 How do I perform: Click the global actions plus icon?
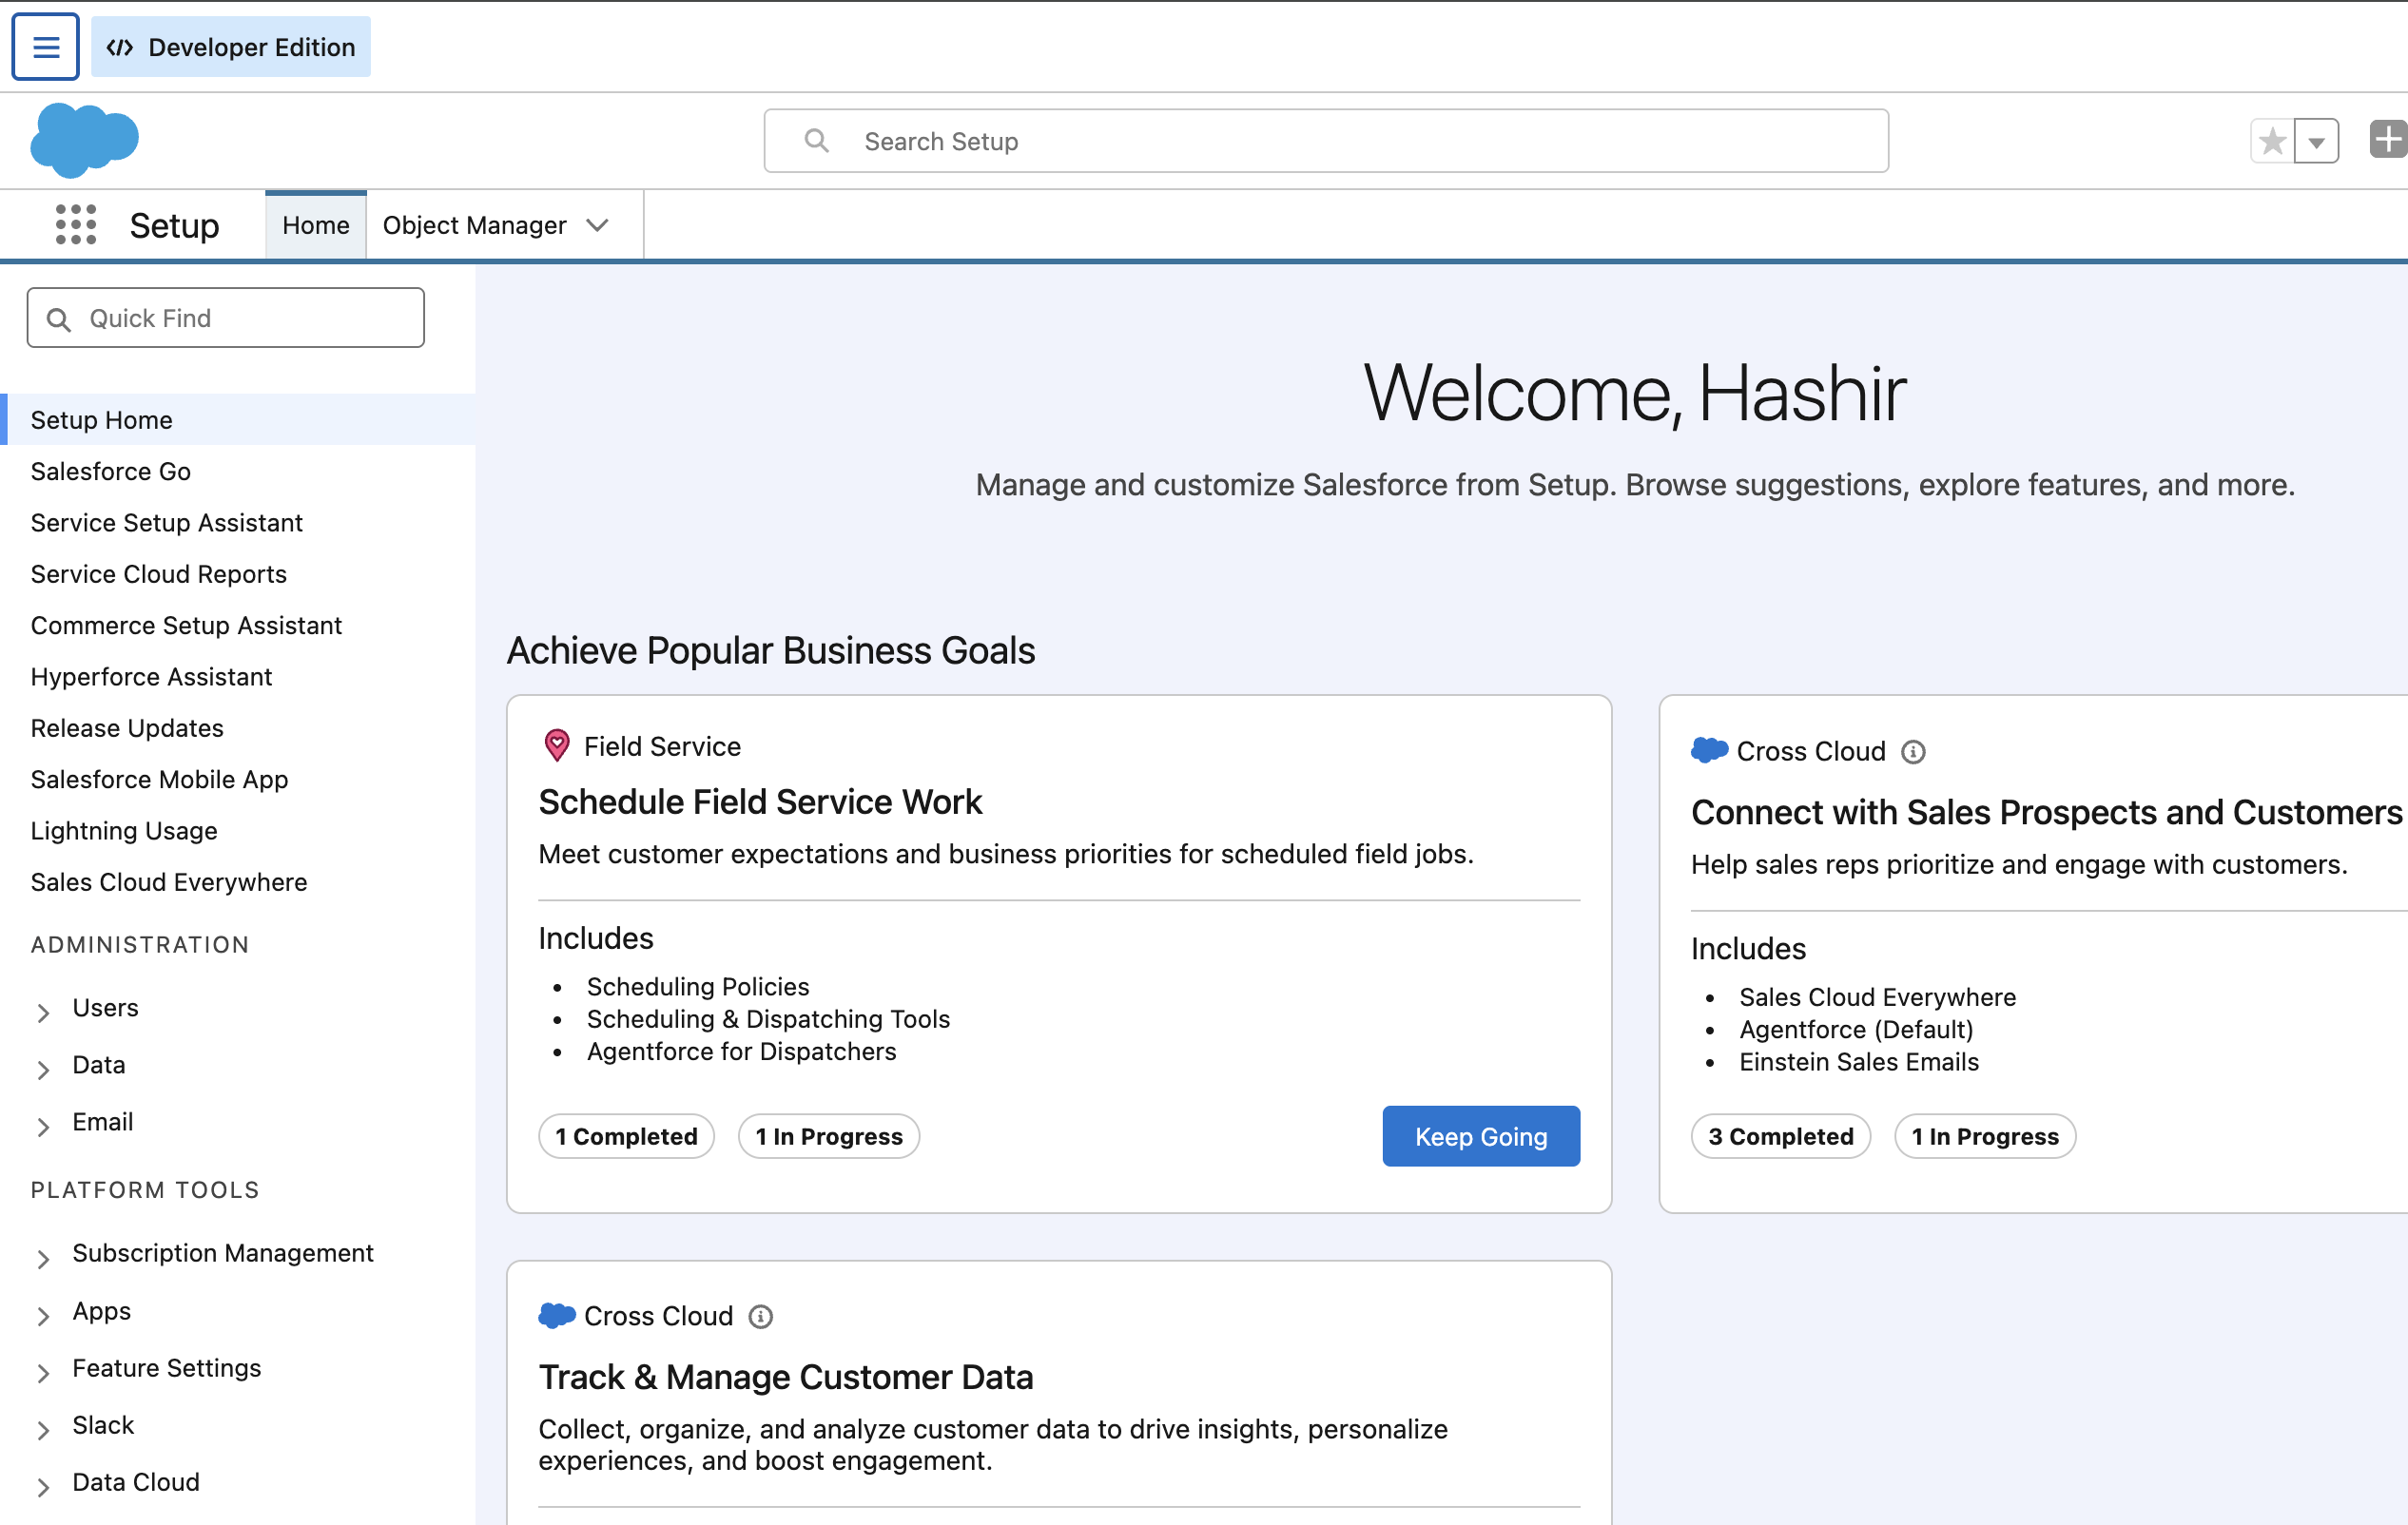[2388, 140]
